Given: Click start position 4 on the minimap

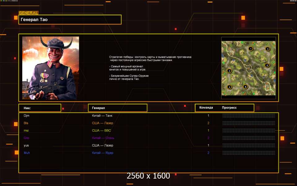Looking at the screenshot, I should point(229,87).
